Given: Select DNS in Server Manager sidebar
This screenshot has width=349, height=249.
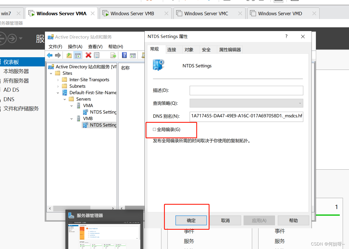Looking at the screenshot, I should [x=9, y=99].
